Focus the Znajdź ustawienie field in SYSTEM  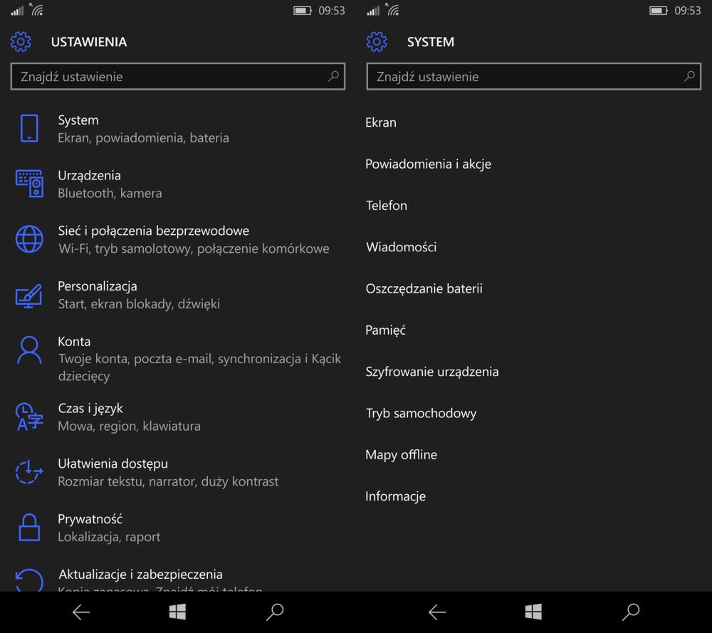pyautogui.click(x=534, y=76)
